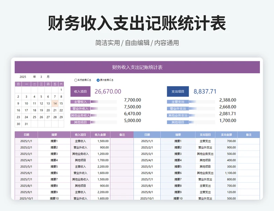Click the 1,500.00 amount in income 摘要1 row
The width and height of the screenshot is (274, 211).
coord(100,141)
